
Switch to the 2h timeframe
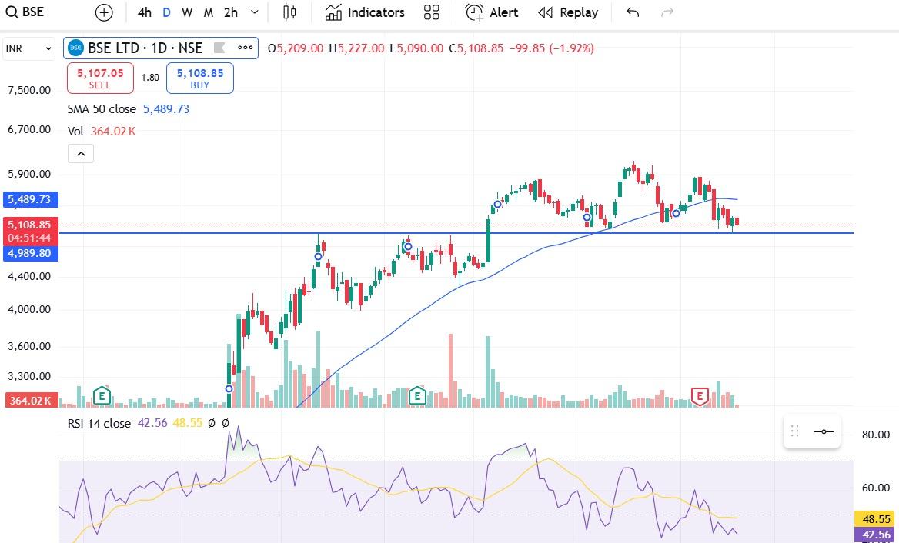click(x=230, y=12)
